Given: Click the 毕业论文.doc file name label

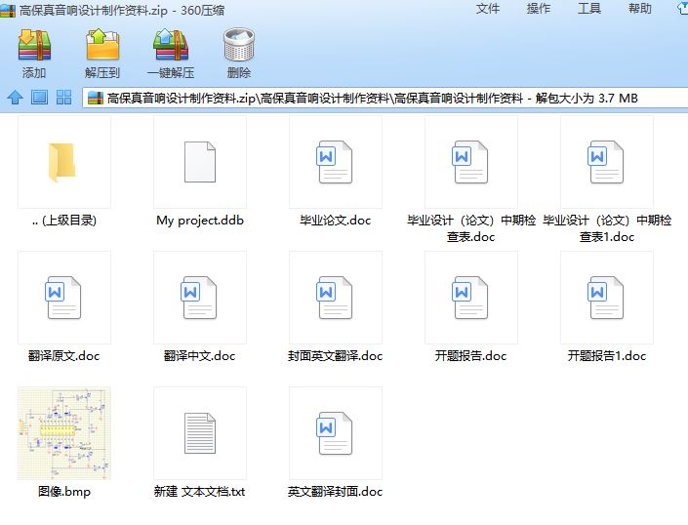Looking at the screenshot, I should [x=336, y=221].
